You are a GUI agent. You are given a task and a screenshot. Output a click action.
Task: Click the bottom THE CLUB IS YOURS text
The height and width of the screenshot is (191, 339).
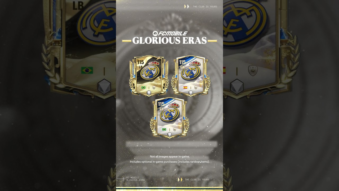click(197, 180)
